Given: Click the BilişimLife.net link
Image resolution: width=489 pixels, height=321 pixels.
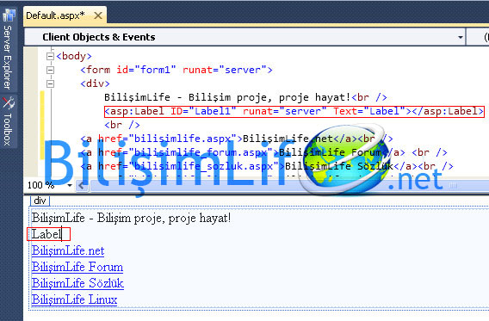Looking at the screenshot, I should tap(68, 250).
